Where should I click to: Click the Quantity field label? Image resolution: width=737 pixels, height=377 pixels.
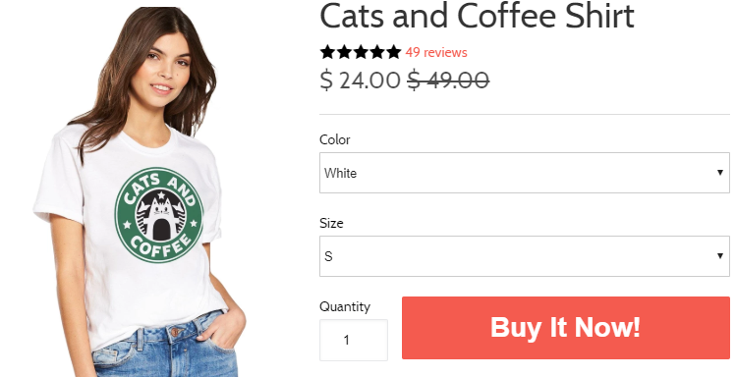(345, 306)
